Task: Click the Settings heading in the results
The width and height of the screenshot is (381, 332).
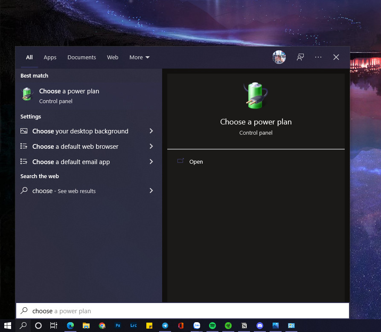Action: 31,116
